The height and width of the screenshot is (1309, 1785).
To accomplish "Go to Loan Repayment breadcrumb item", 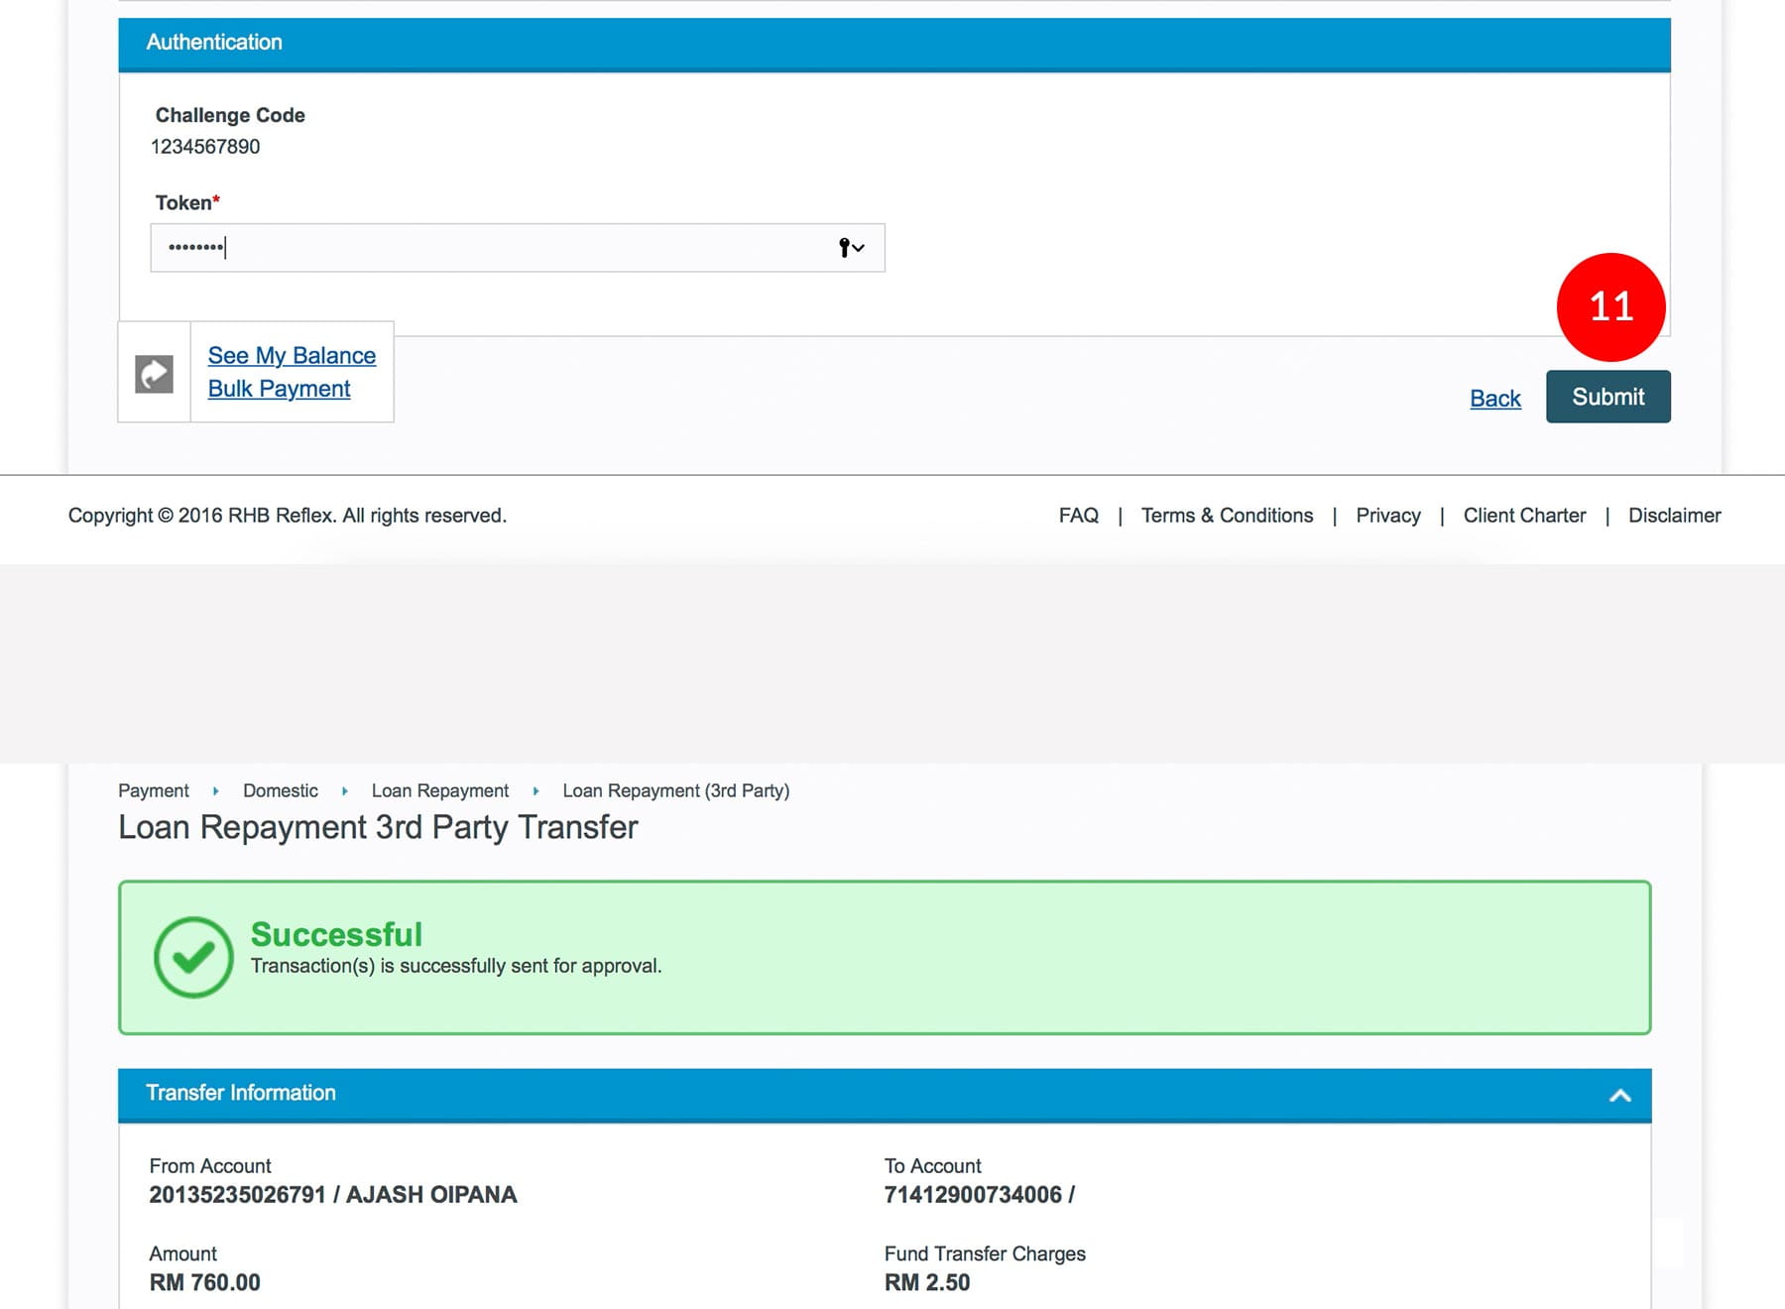I will pos(439,790).
